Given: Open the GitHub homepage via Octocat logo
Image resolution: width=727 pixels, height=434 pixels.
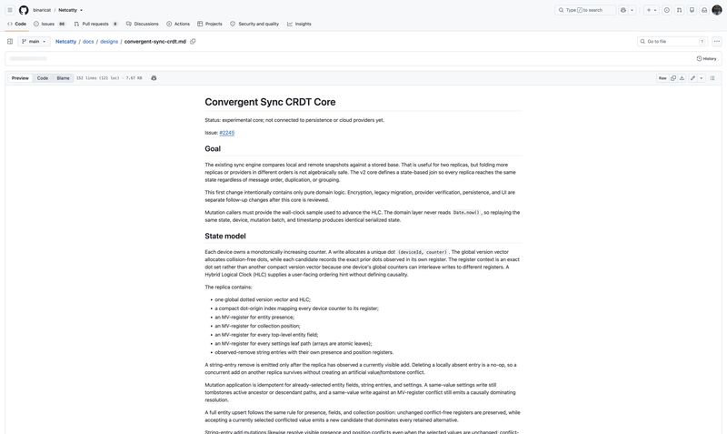Looking at the screenshot, I should (x=24, y=10).
